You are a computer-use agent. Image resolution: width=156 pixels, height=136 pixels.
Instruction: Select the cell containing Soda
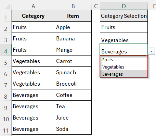coord(73,129)
